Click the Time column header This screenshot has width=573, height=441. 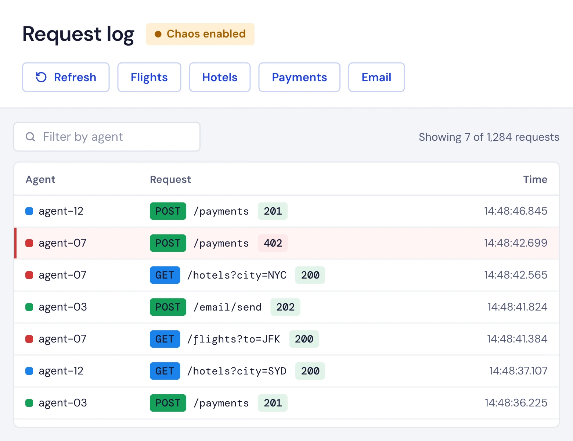[x=535, y=179]
